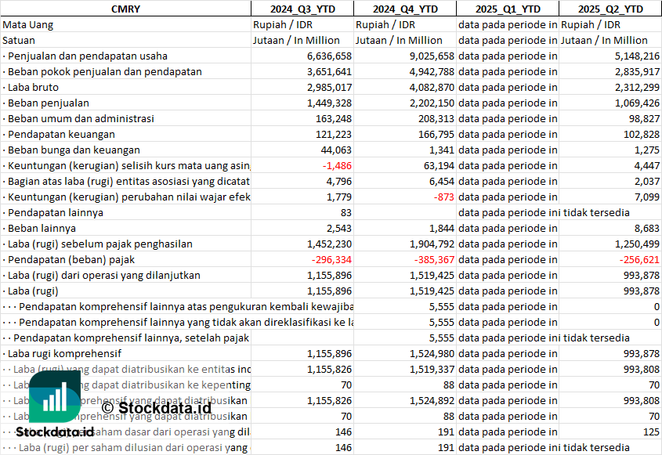Select the 2025_Q1_YTD column header

pos(508,9)
